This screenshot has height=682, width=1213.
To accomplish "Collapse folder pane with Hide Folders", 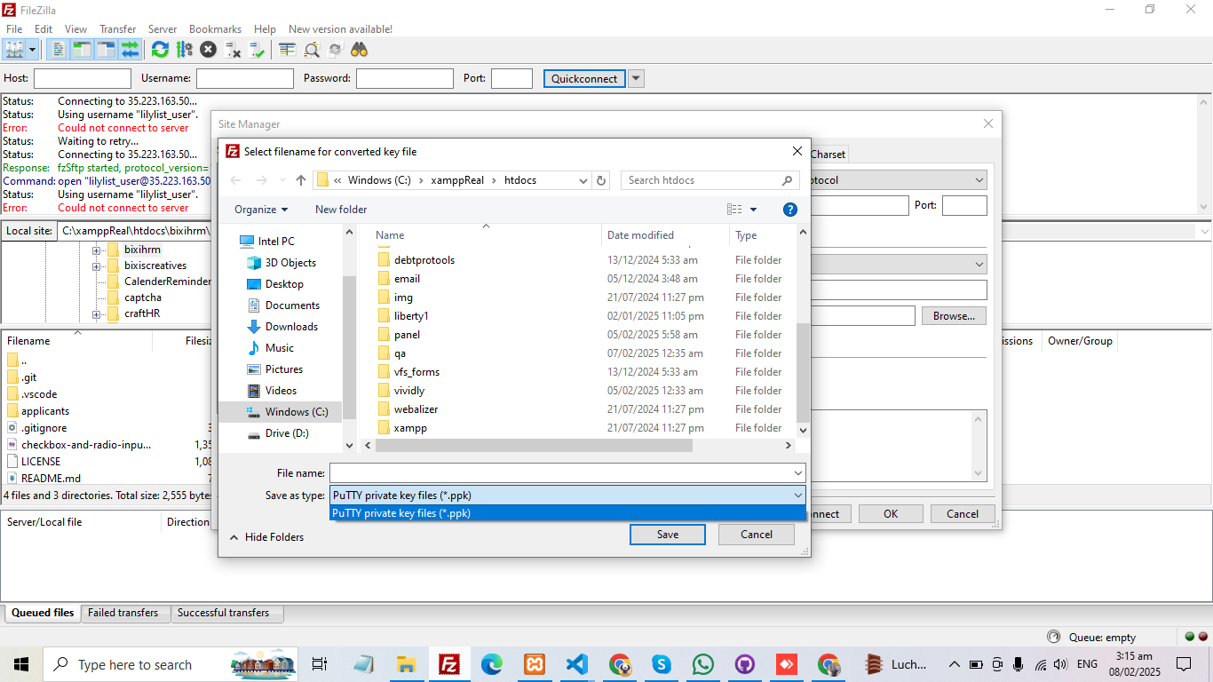I will (x=266, y=537).
